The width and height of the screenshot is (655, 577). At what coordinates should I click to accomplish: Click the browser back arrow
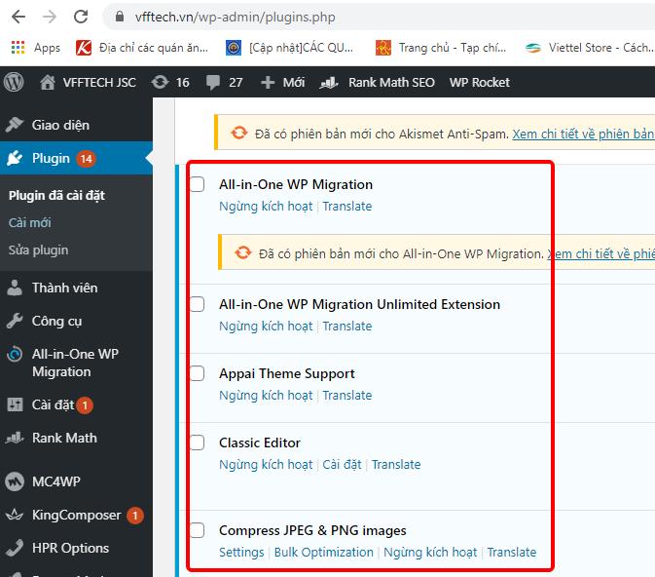pos(18,17)
